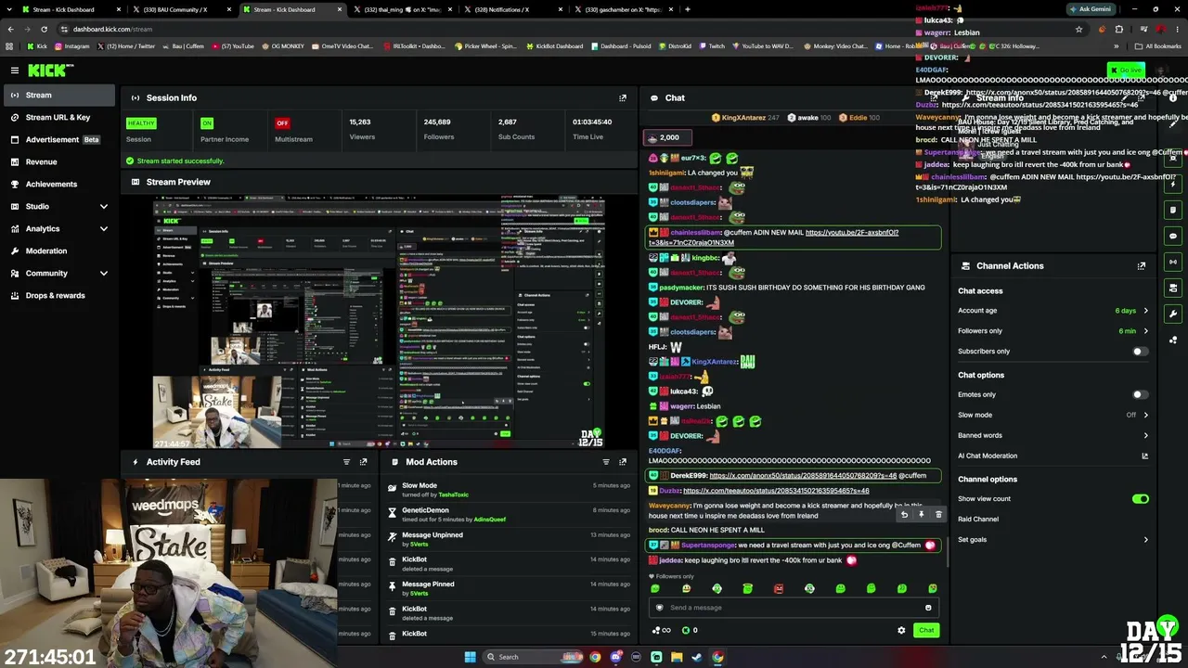Open Duzbz's x.com link in chat
The height and width of the screenshot is (668, 1188).
coord(776,491)
